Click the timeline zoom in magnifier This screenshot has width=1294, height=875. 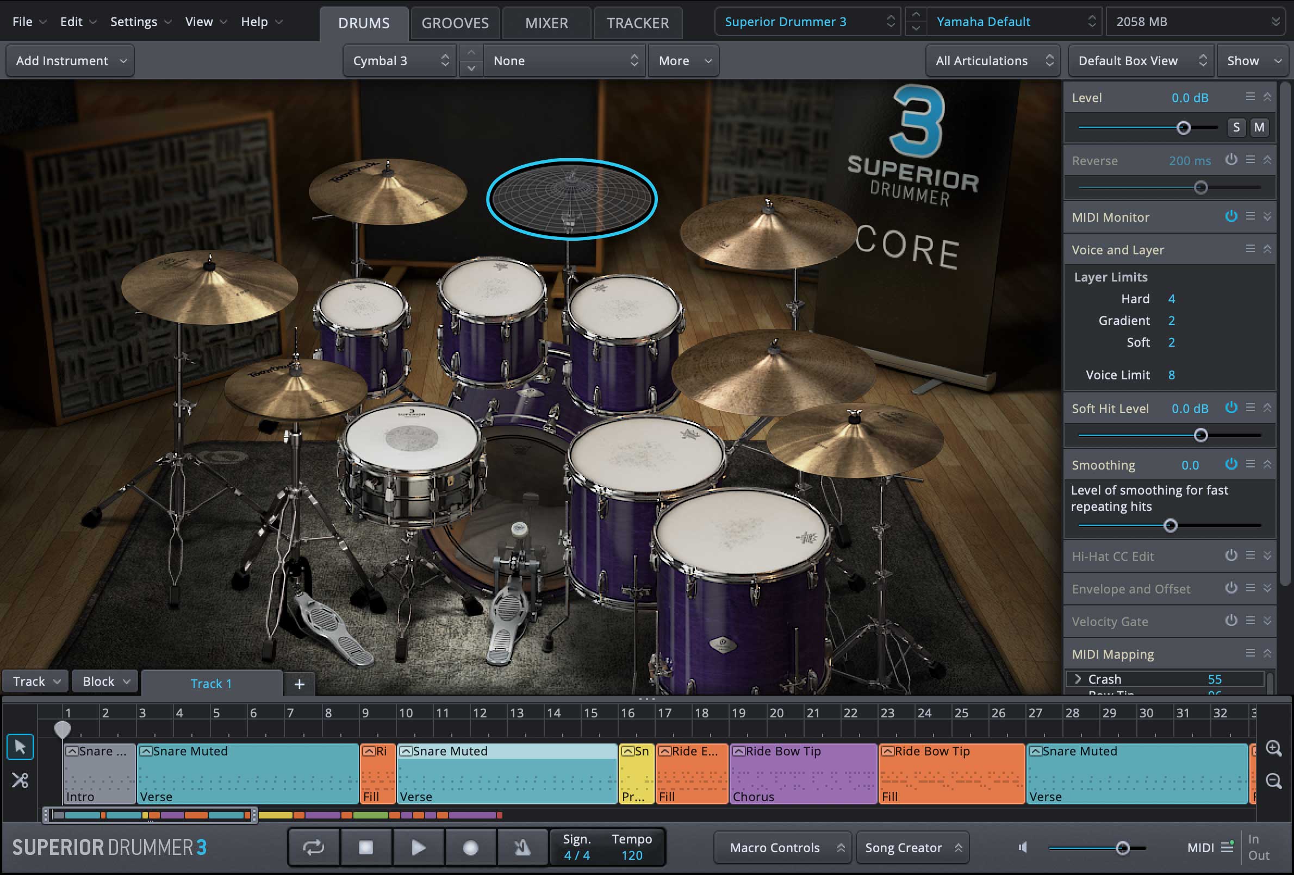pos(1273,748)
